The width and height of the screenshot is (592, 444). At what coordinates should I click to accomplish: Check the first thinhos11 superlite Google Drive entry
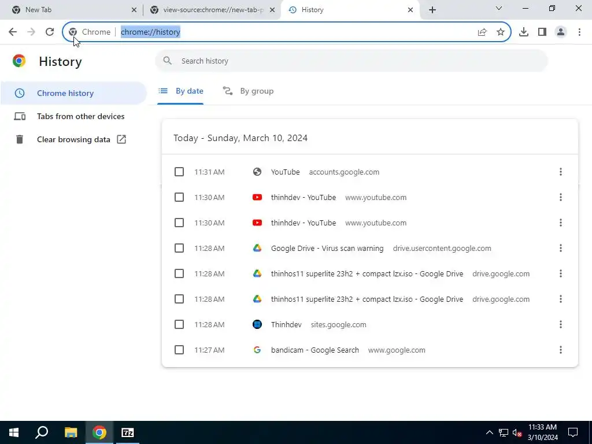pyautogui.click(x=179, y=273)
